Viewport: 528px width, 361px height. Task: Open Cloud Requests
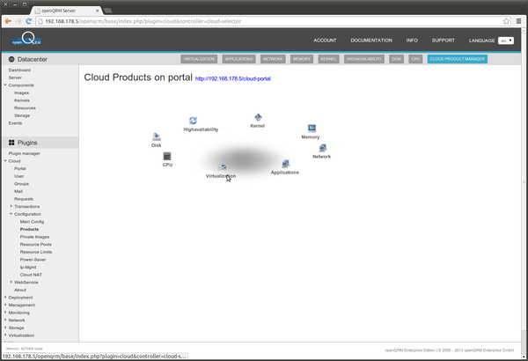(24, 199)
